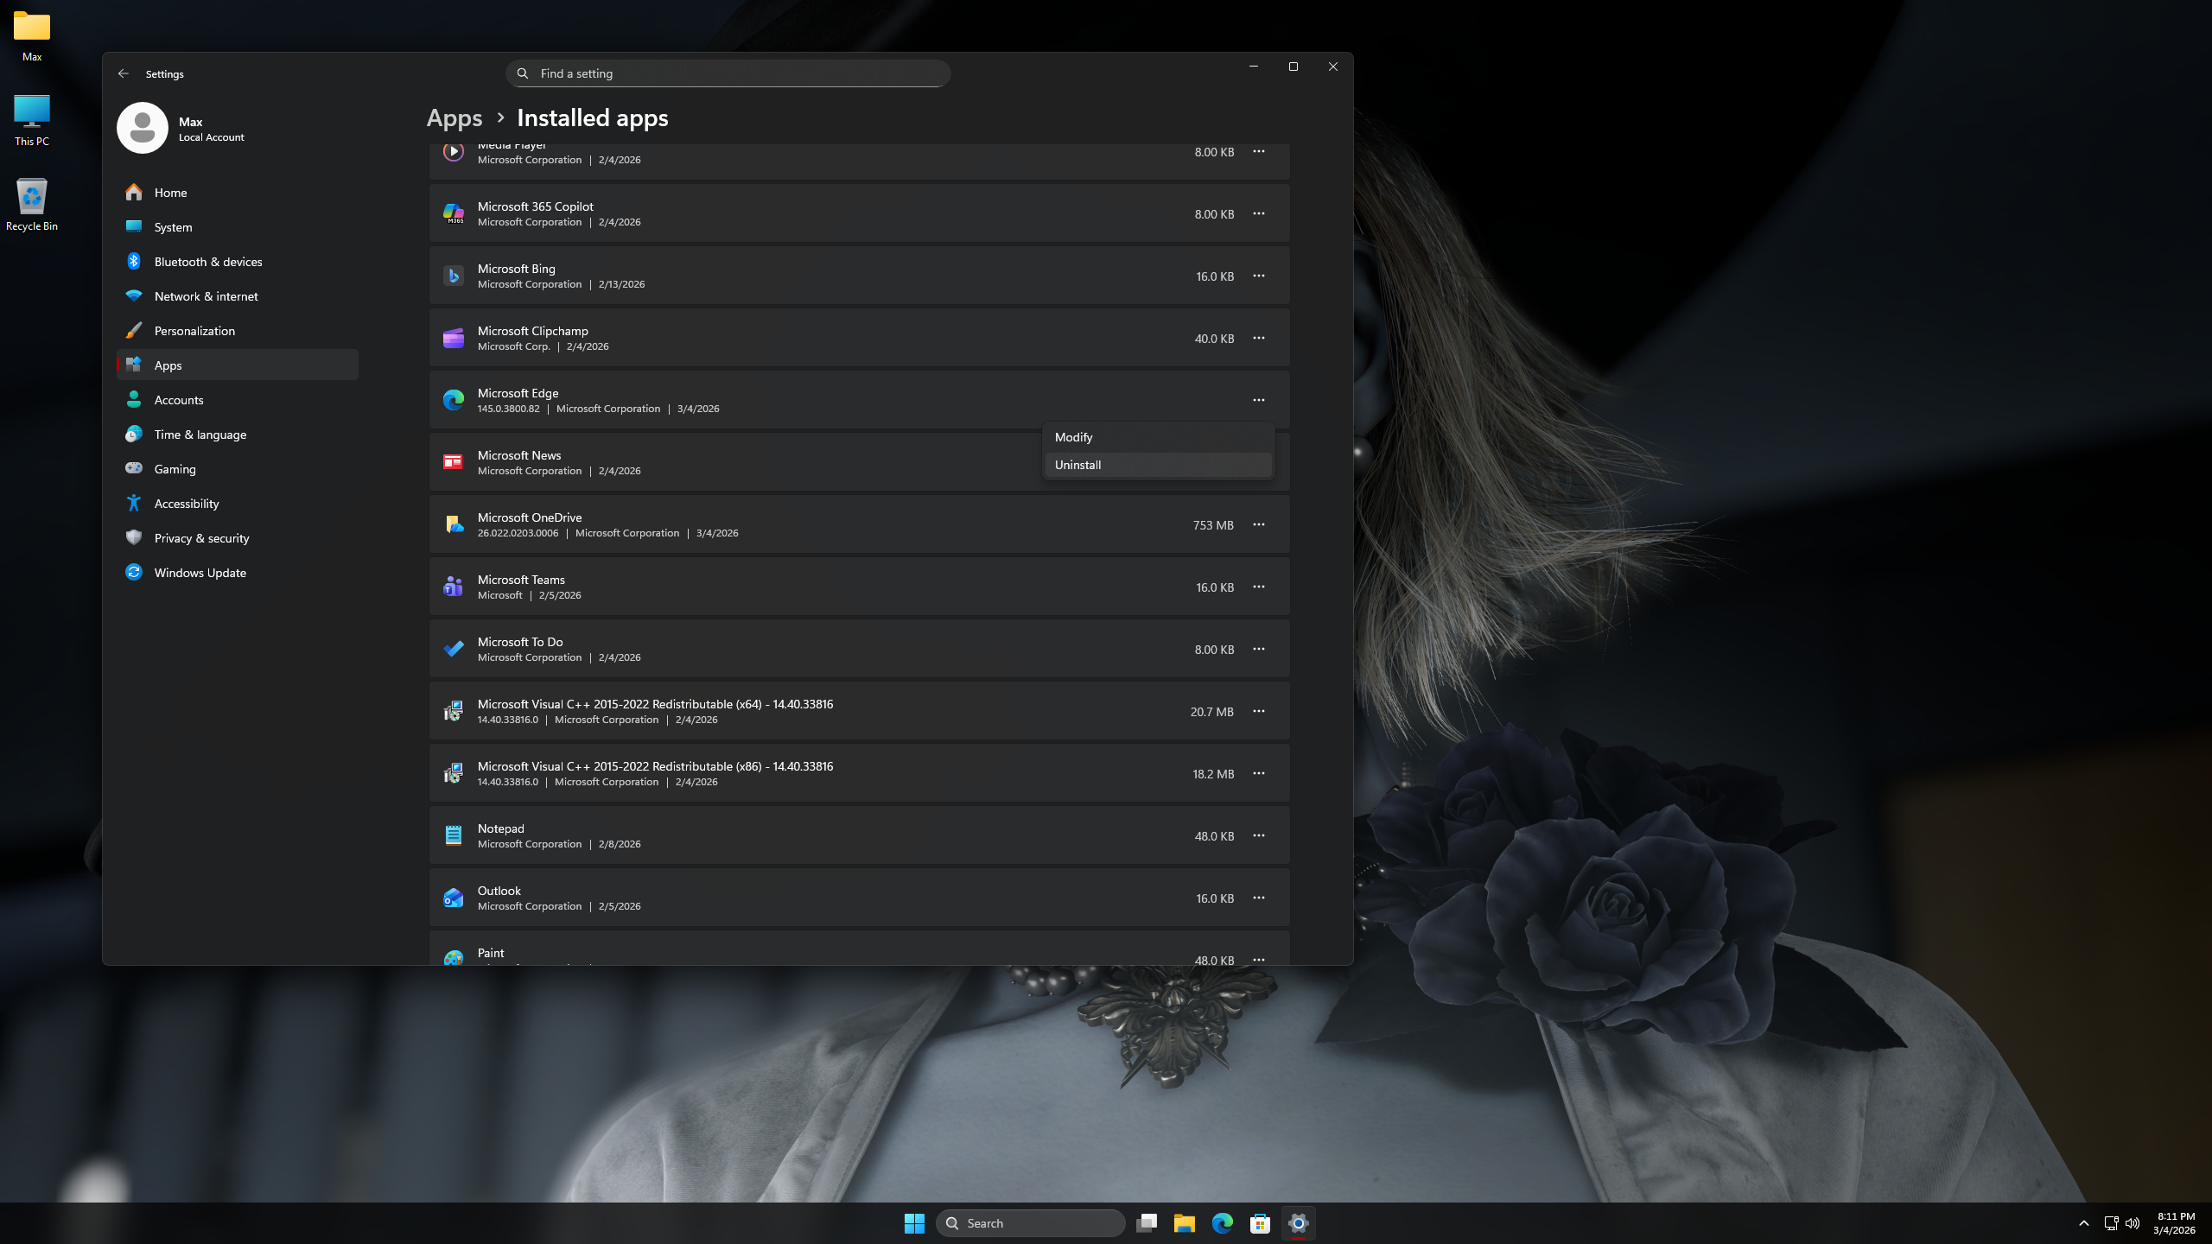Click the Notepad app icon

454,835
